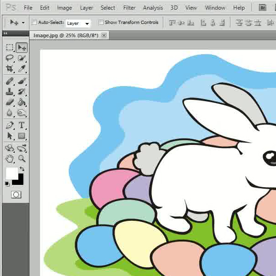276x276 pixels.
Task: Select the Zoom tool
Action: [x=22, y=159]
